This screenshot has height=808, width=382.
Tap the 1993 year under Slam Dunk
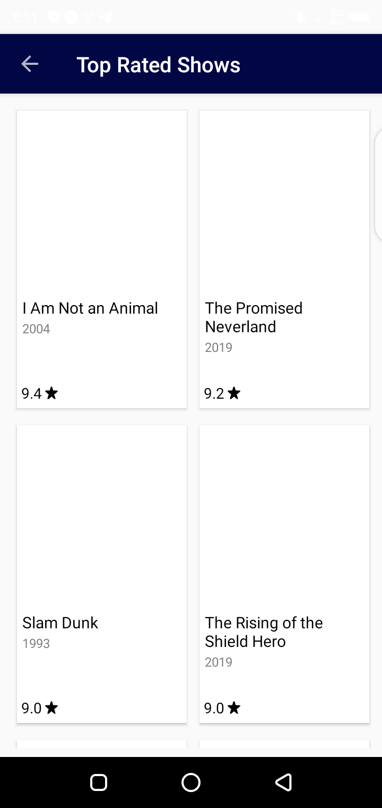click(36, 644)
